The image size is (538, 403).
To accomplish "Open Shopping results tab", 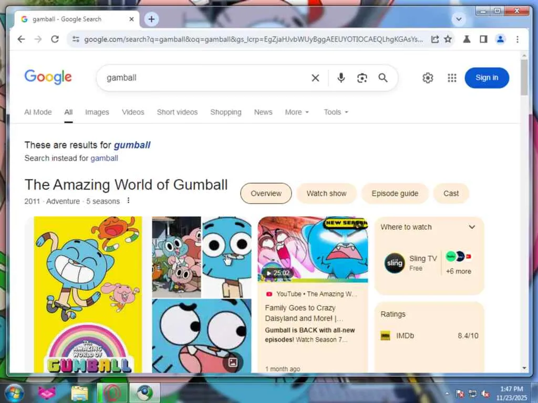I will tap(226, 112).
